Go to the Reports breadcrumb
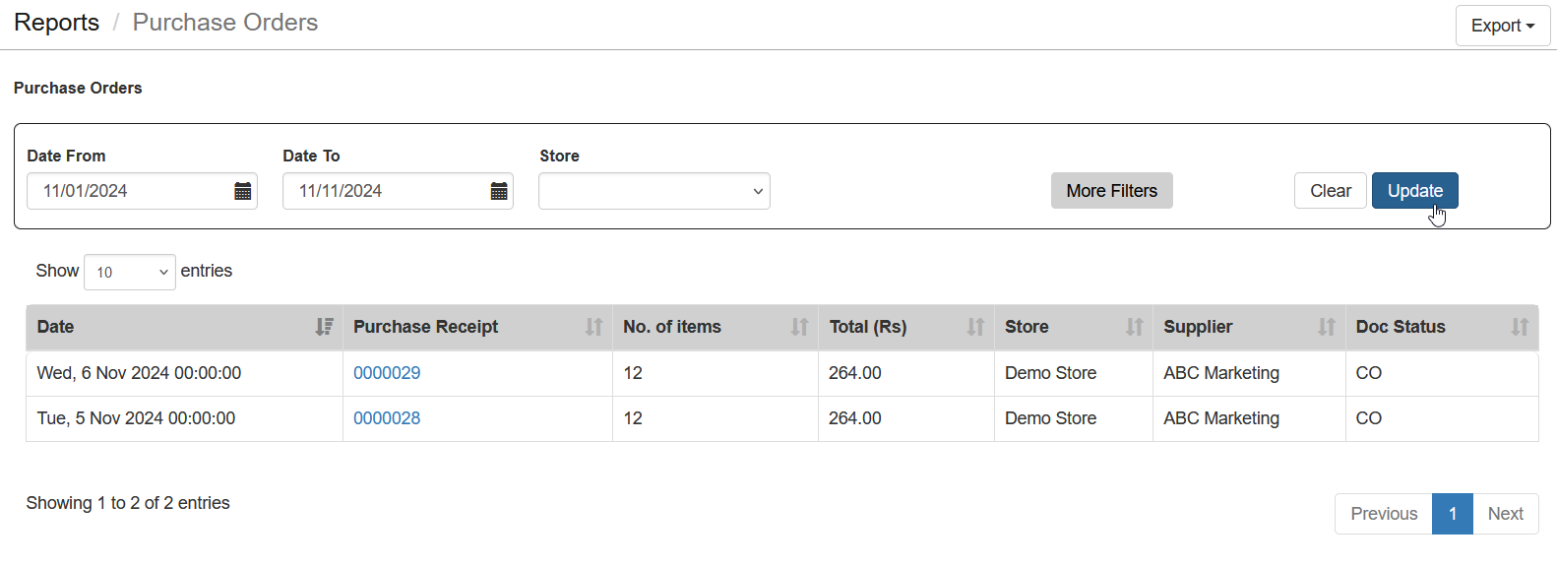The width and height of the screenshot is (1557, 567). pos(56,23)
